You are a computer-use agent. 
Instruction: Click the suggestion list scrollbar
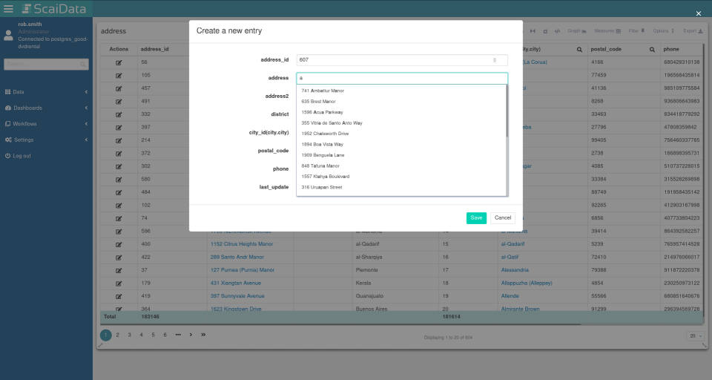[x=507, y=111]
